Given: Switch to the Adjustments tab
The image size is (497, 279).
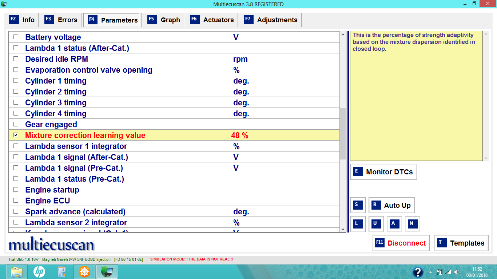Looking at the screenshot, I should 271,20.
